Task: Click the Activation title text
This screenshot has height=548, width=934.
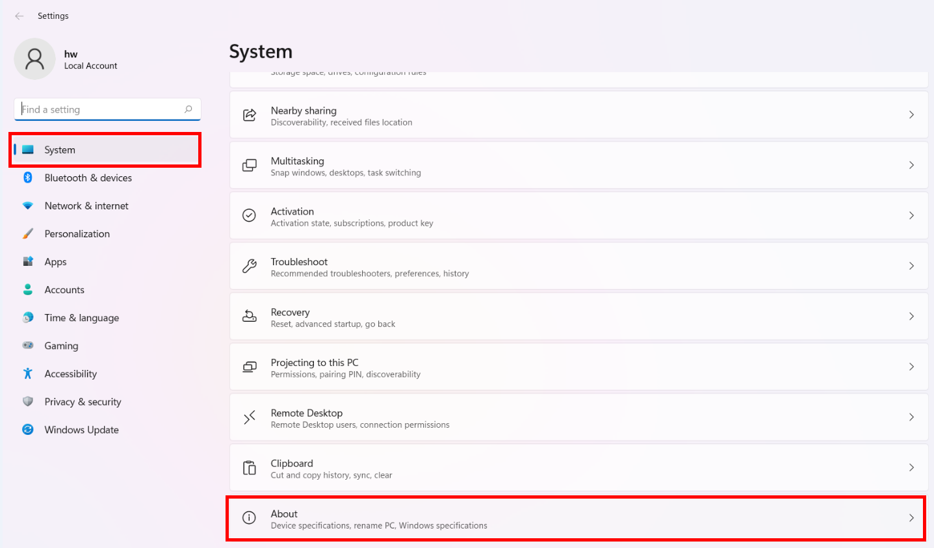Action: pos(292,211)
